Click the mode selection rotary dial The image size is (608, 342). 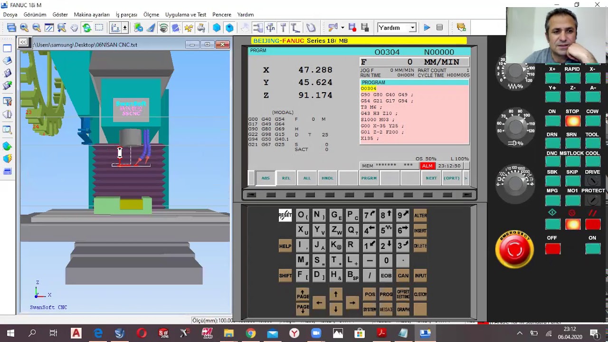[x=515, y=183]
